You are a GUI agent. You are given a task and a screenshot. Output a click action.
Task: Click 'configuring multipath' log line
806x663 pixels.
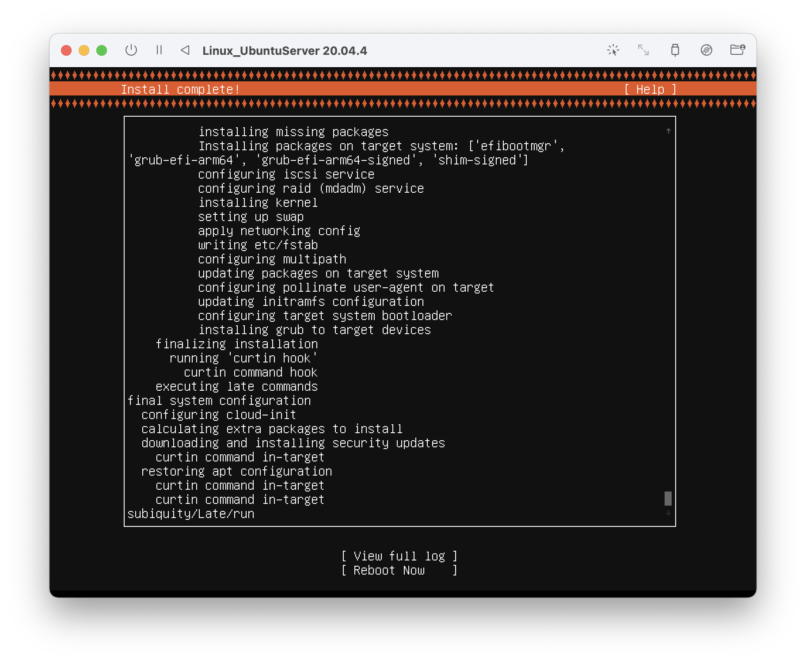click(272, 259)
